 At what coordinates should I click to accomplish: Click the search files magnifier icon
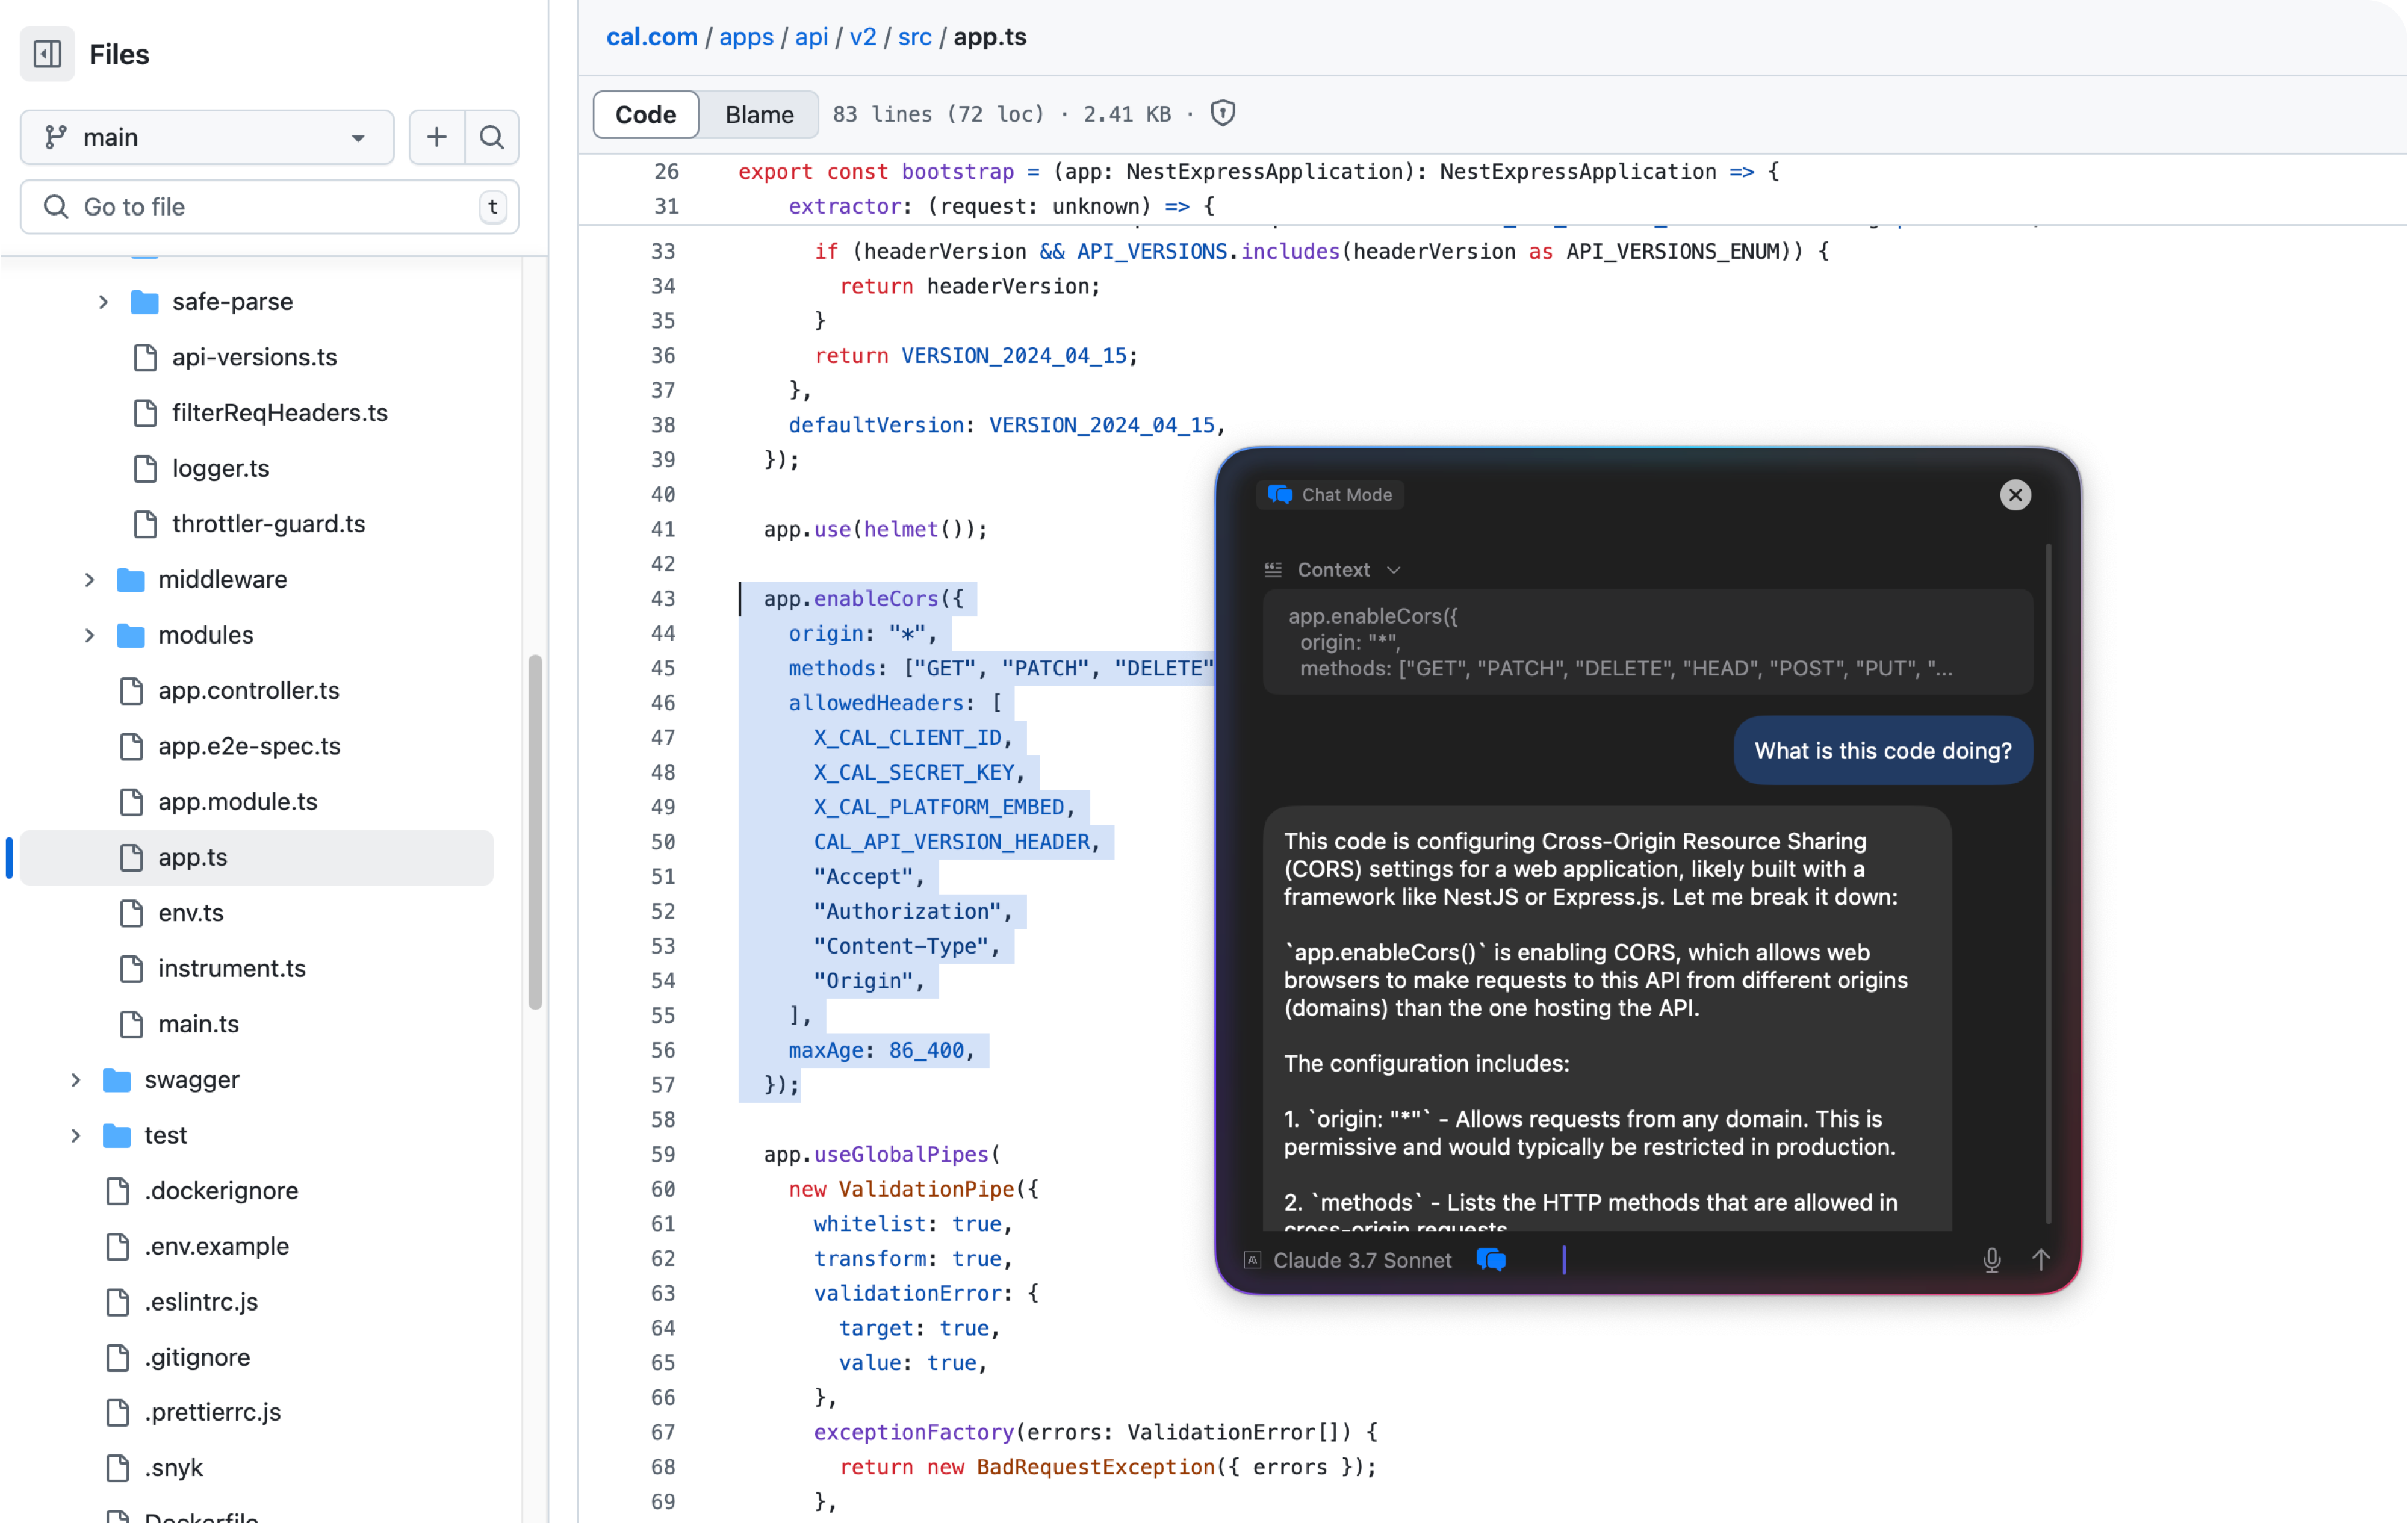492,137
